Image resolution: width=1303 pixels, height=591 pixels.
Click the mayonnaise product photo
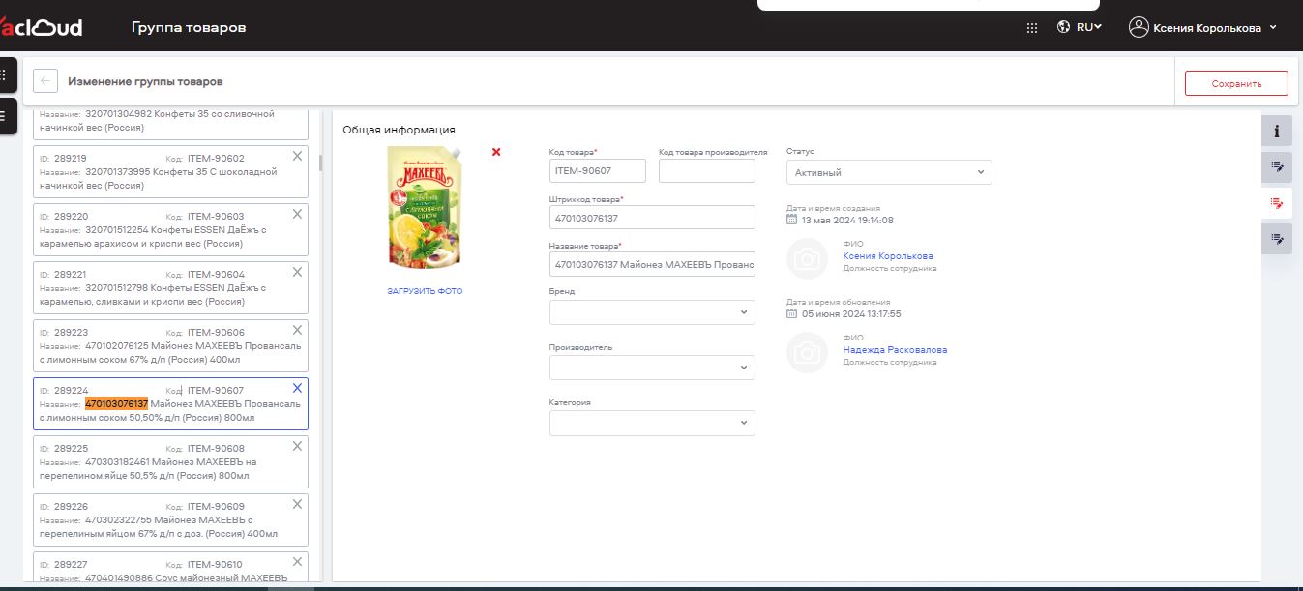(424, 207)
